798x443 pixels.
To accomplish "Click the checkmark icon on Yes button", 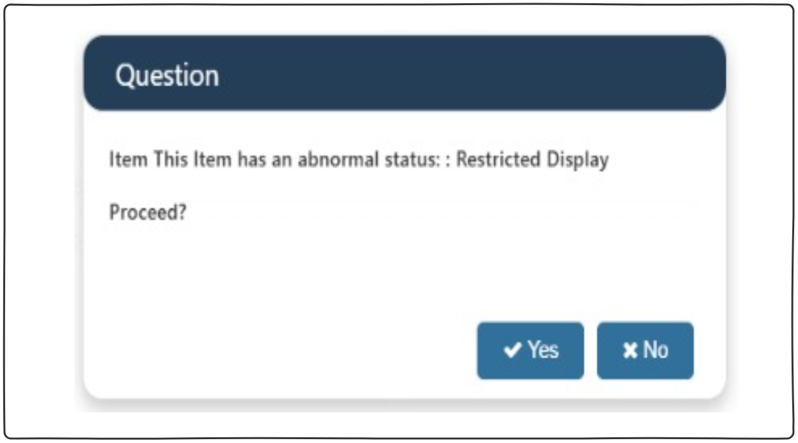I will (513, 350).
